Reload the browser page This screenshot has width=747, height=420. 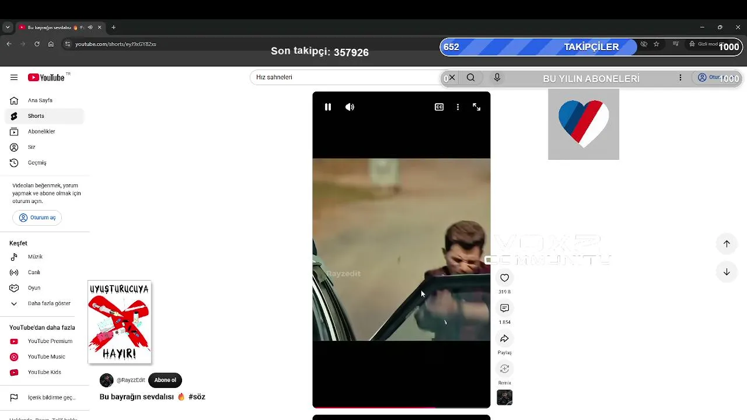[x=37, y=44]
